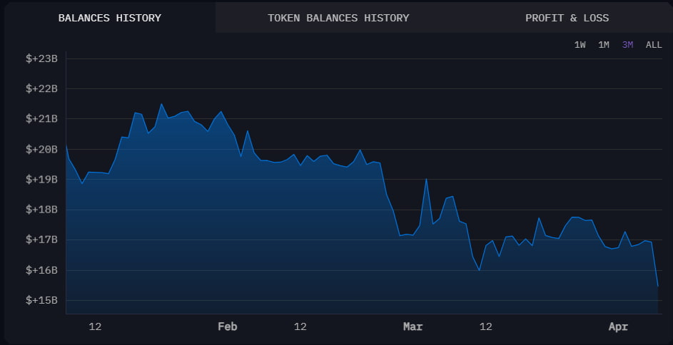Click the Apr label on the x-axis
The height and width of the screenshot is (345, 673).
[x=617, y=326]
